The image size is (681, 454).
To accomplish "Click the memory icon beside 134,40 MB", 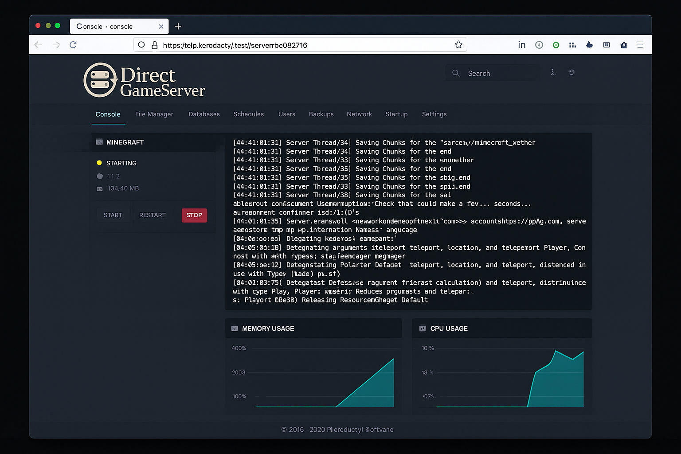I will (x=100, y=189).
